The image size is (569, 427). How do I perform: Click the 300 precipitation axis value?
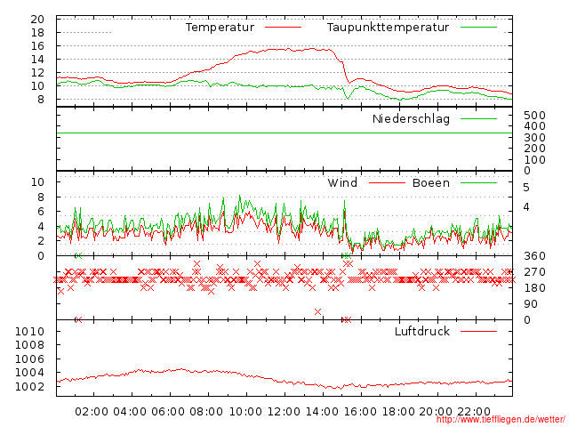click(x=534, y=138)
